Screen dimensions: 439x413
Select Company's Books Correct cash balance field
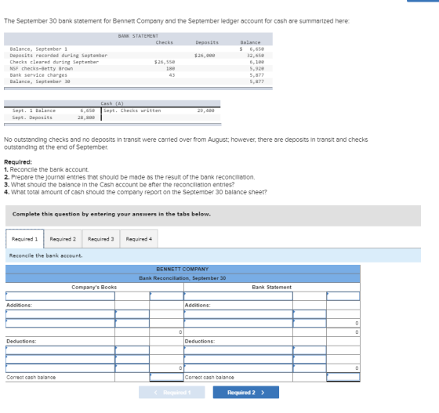click(166, 377)
